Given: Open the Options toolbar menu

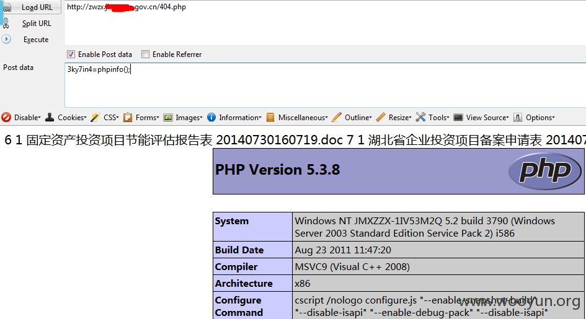Looking at the screenshot, I should pos(540,118).
